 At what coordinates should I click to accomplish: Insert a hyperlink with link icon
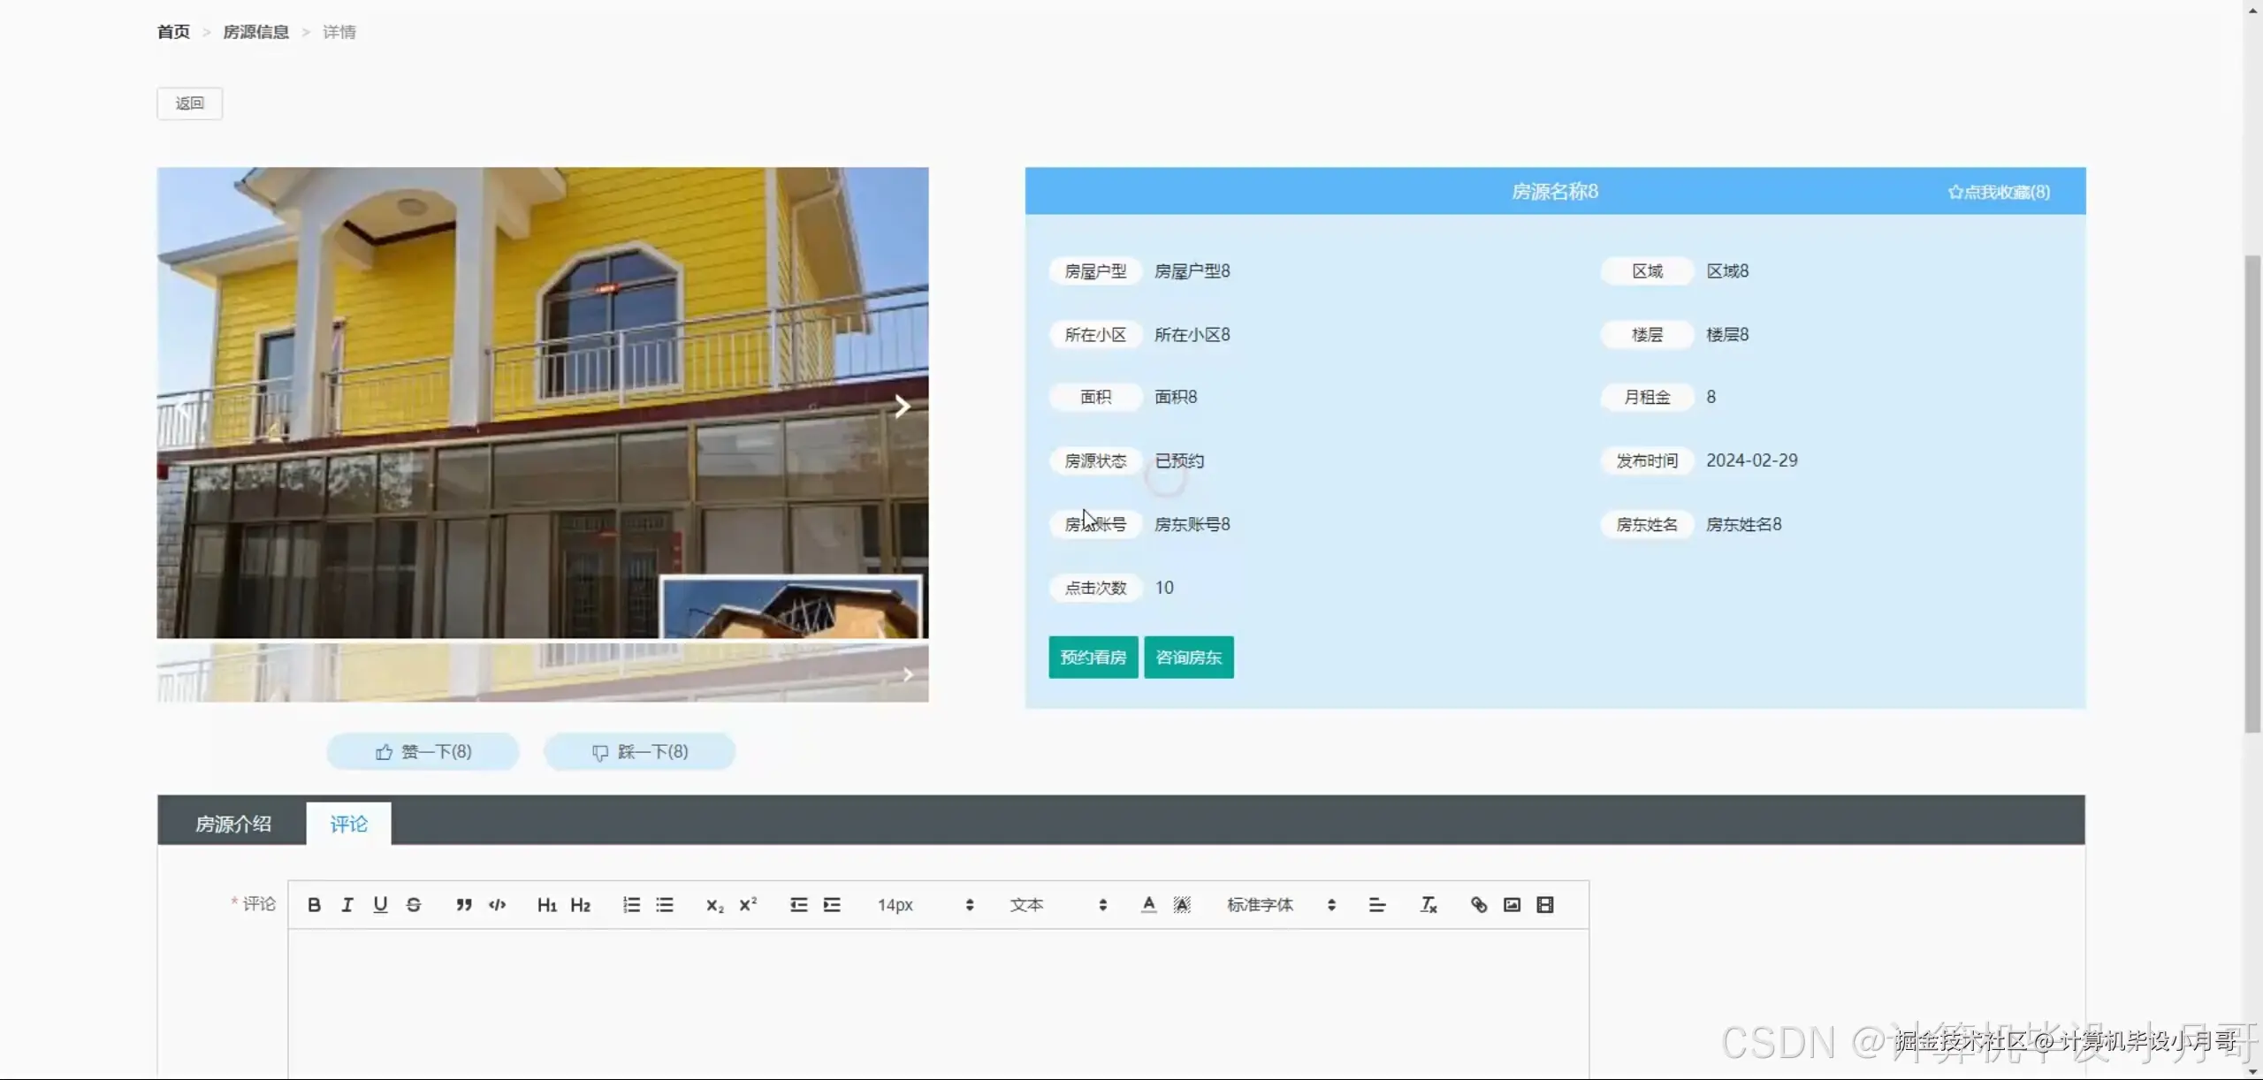coord(1478,904)
